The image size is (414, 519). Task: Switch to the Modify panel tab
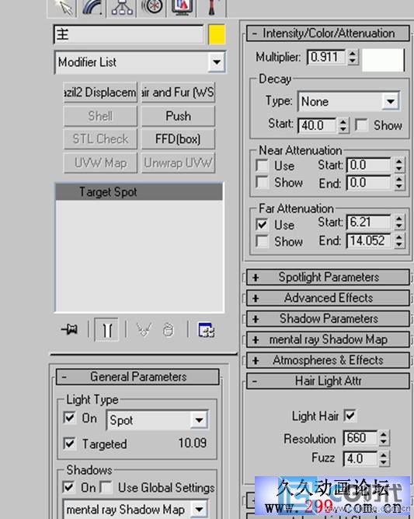point(92,7)
